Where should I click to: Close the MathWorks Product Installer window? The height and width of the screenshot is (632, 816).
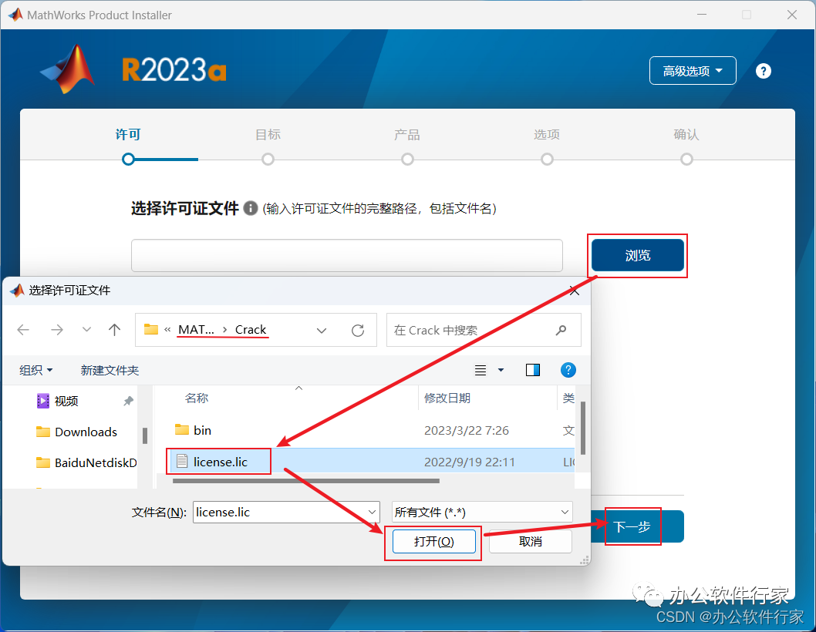point(791,15)
